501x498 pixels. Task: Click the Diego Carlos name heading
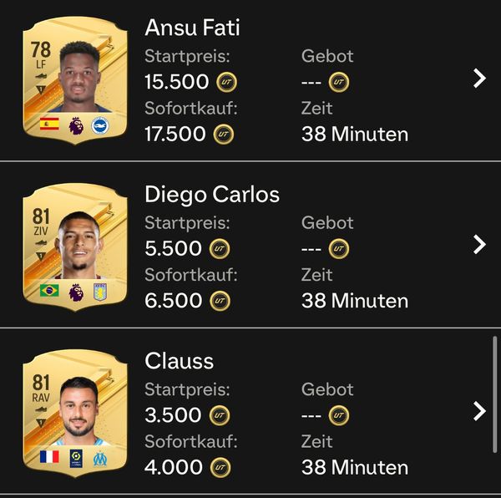tap(212, 195)
